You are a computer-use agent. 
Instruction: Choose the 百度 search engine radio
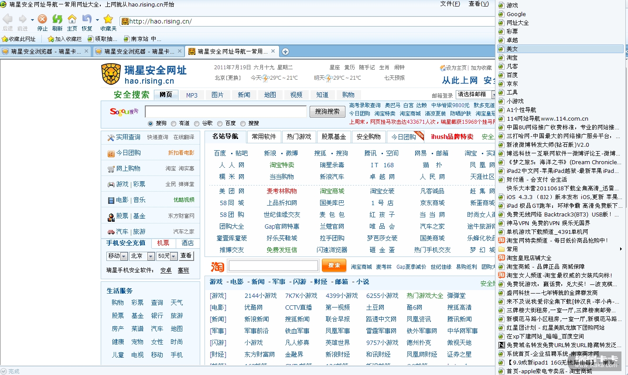point(220,124)
